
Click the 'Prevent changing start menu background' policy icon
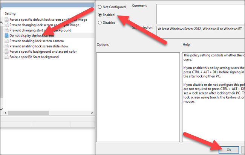click(x=7, y=30)
